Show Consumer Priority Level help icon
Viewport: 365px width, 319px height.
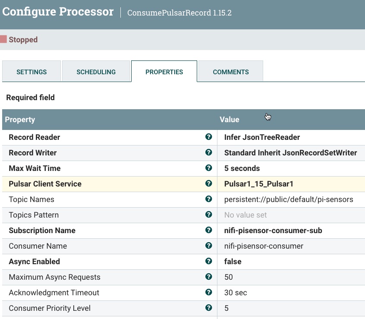[x=208, y=308]
